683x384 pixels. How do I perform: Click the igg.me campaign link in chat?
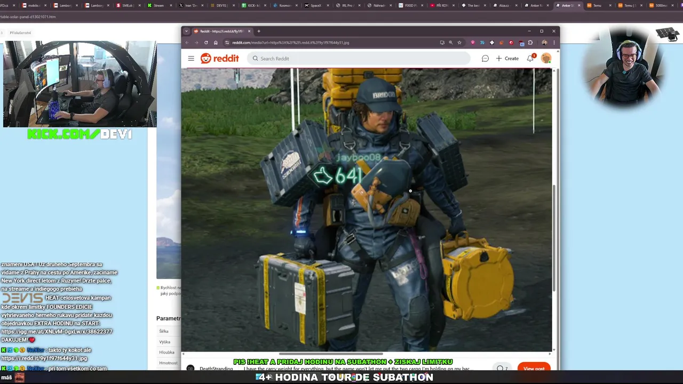point(57,331)
